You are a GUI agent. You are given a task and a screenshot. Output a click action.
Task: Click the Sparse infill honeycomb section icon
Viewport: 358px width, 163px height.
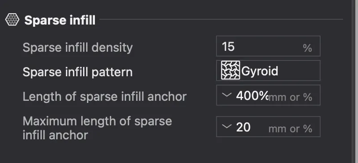pyautogui.click(x=12, y=19)
